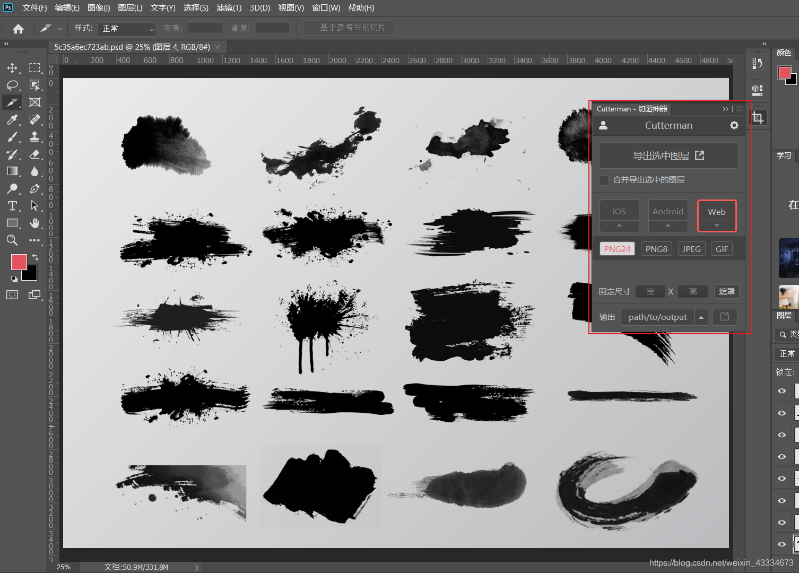Select the Lasso tool

[12, 85]
